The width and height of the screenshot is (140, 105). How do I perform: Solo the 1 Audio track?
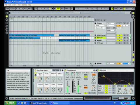(x=124, y=23)
